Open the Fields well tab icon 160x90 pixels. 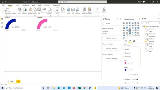[x=126, y=41]
